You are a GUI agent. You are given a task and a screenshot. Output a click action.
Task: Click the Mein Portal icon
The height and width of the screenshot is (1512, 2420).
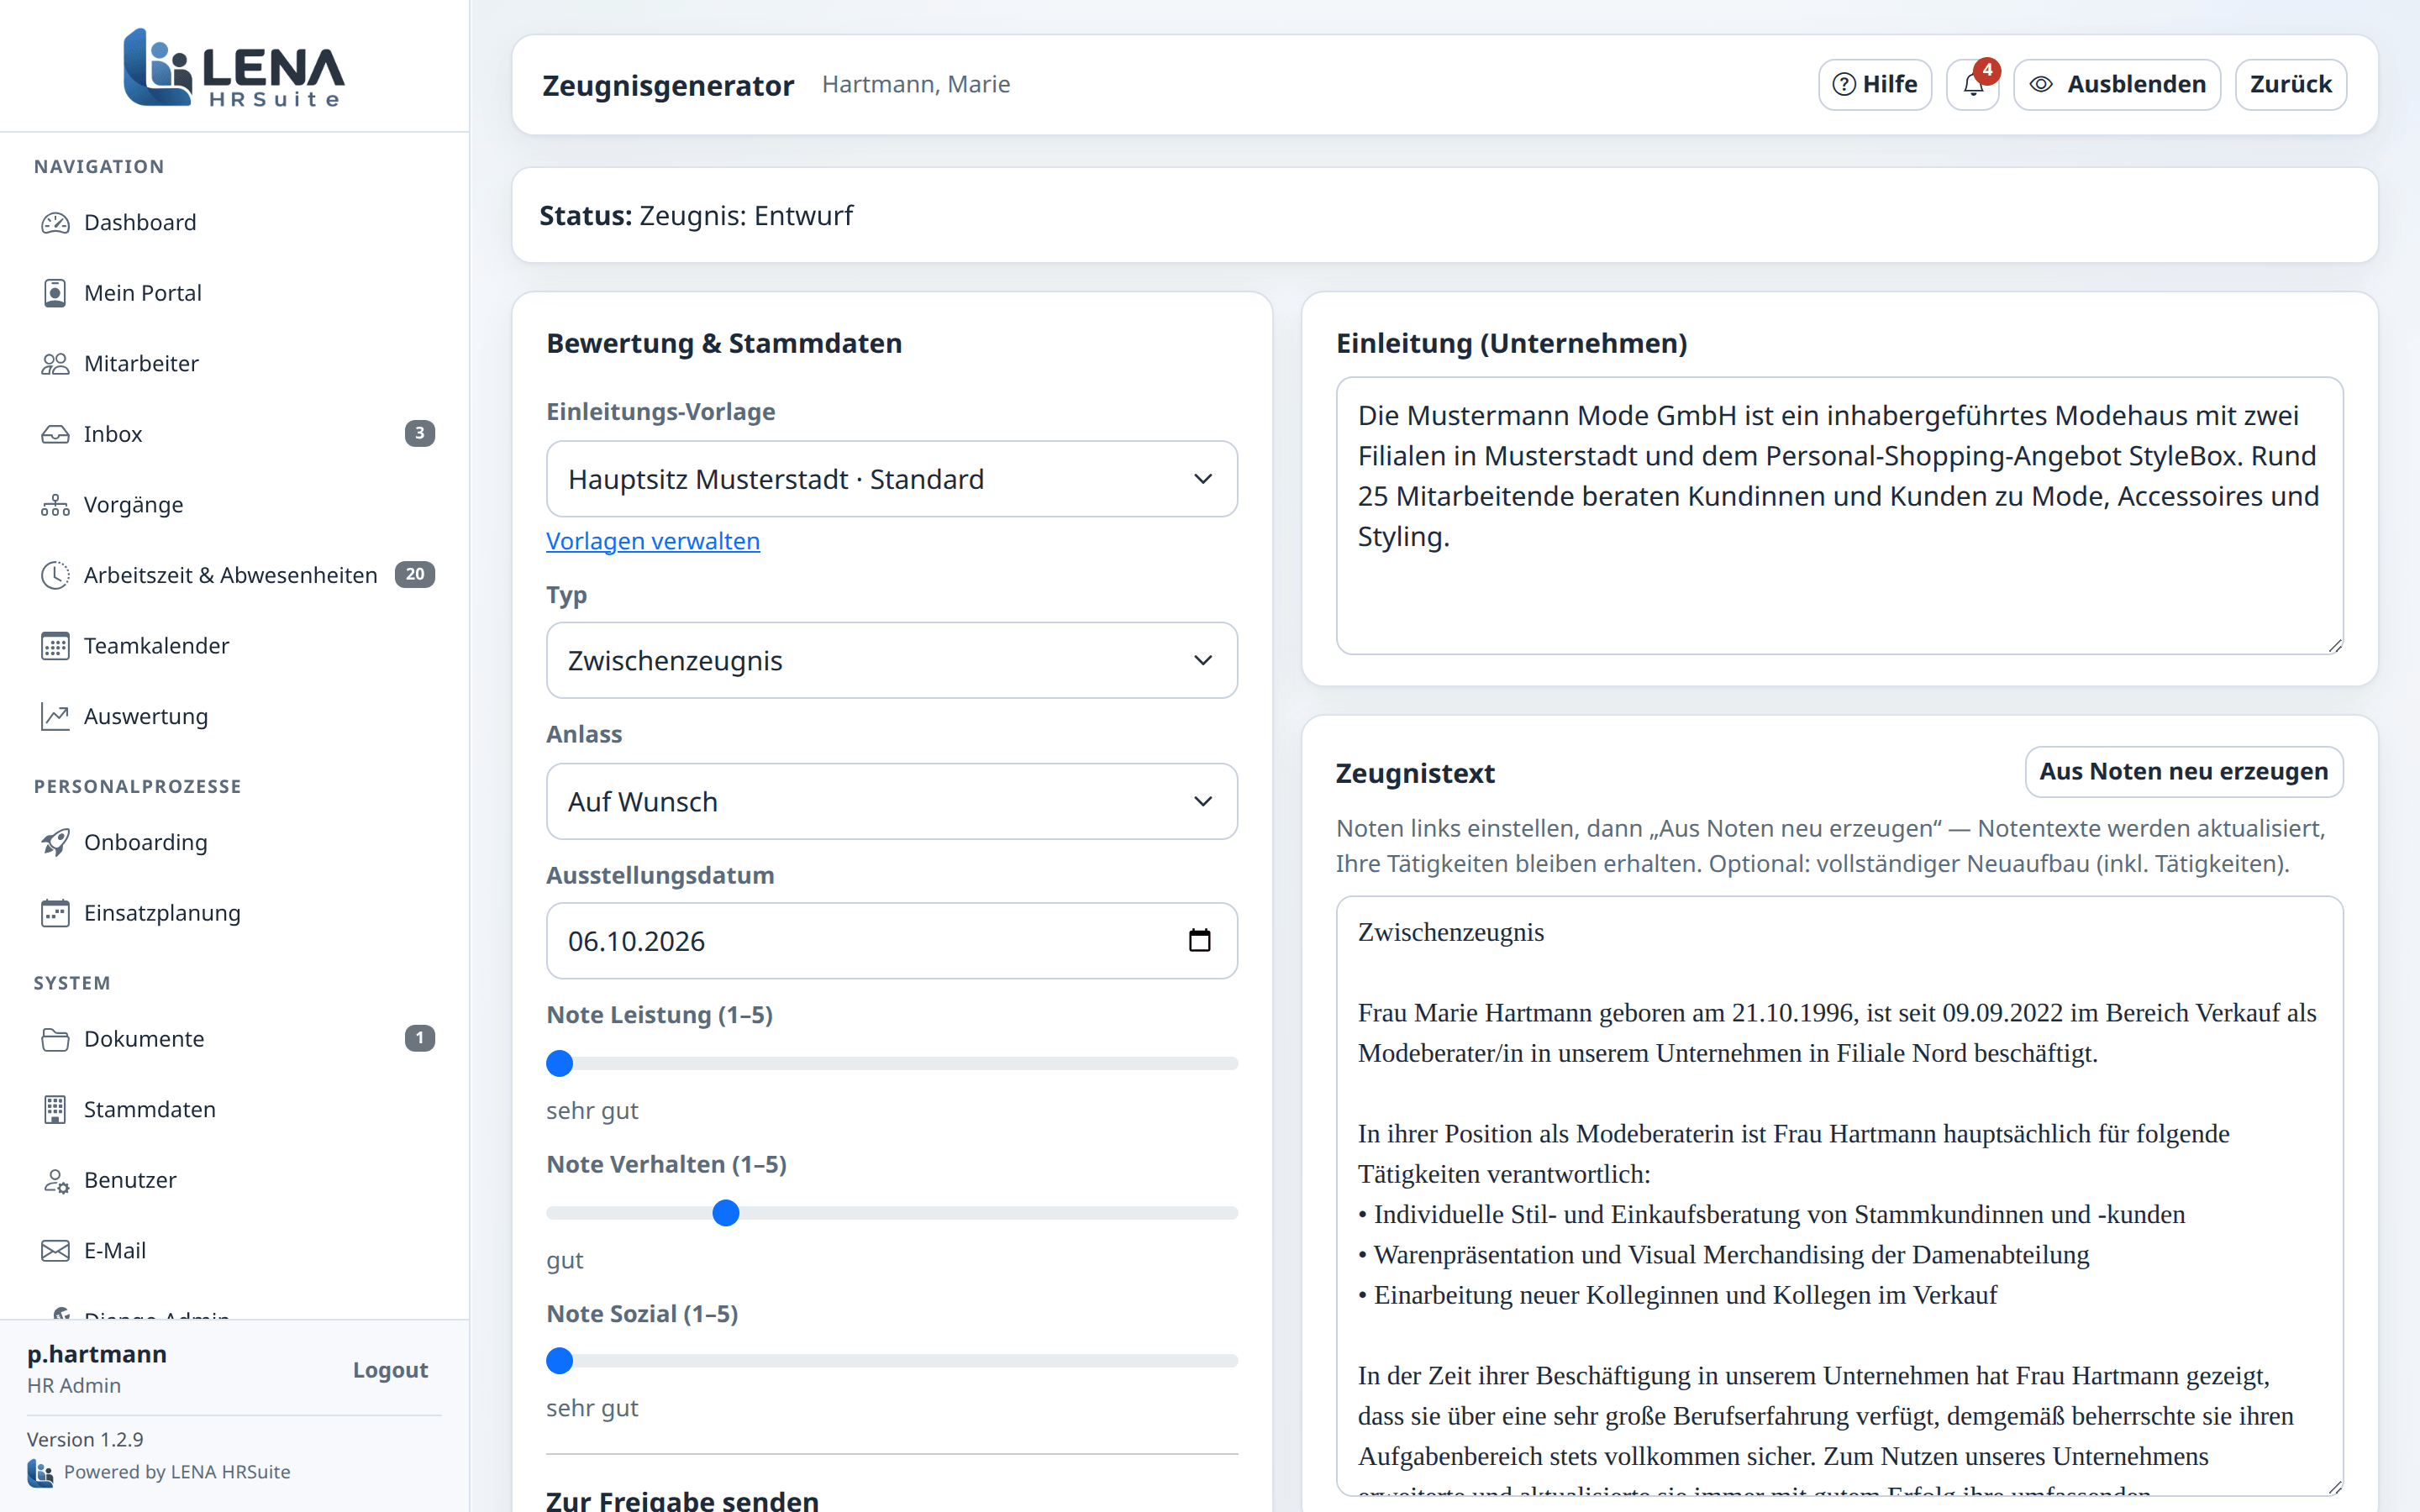(x=55, y=293)
